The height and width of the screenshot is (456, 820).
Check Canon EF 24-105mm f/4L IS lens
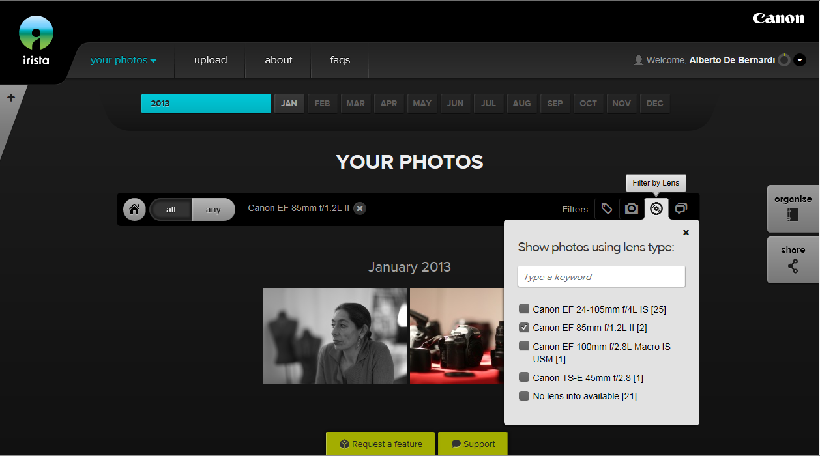pyautogui.click(x=524, y=309)
